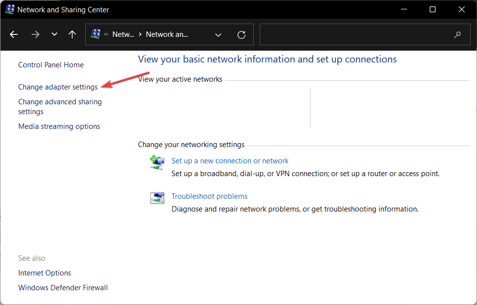Viewport: 477px width, 305px height.
Task: Click the Set up new connection icon
Action: 157,163
